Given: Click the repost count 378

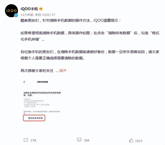Looking at the screenshot, I should pyautogui.click(x=33, y=140).
